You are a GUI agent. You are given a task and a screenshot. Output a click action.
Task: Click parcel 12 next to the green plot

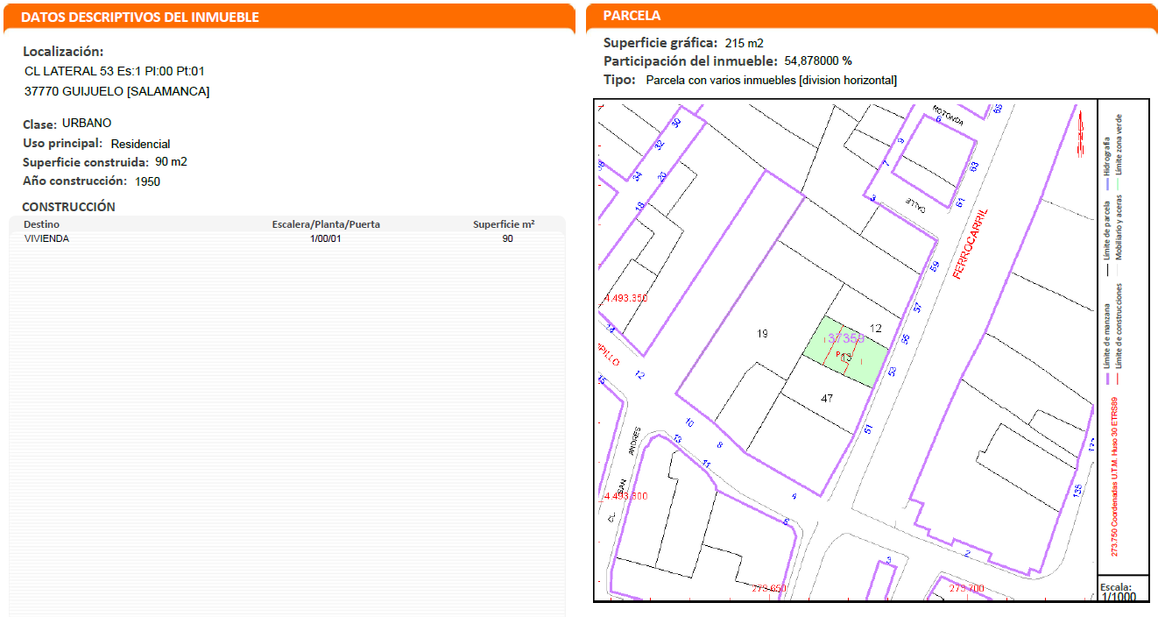click(875, 329)
